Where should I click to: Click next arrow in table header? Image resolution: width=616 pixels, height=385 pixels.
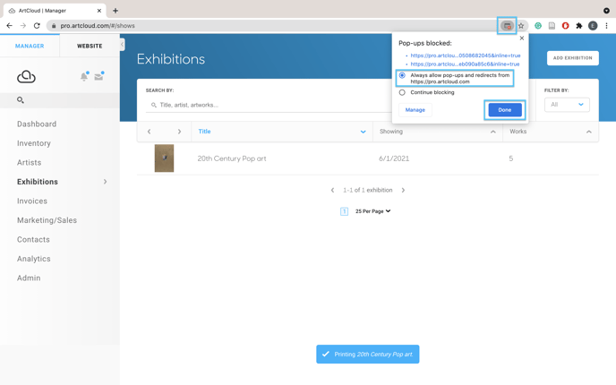[x=179, y=132]
